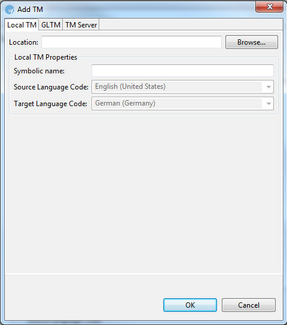The width and height of the screenshot is (287, 325).
Task: Focus the Location text field
Action: click(x=132, y=42)
